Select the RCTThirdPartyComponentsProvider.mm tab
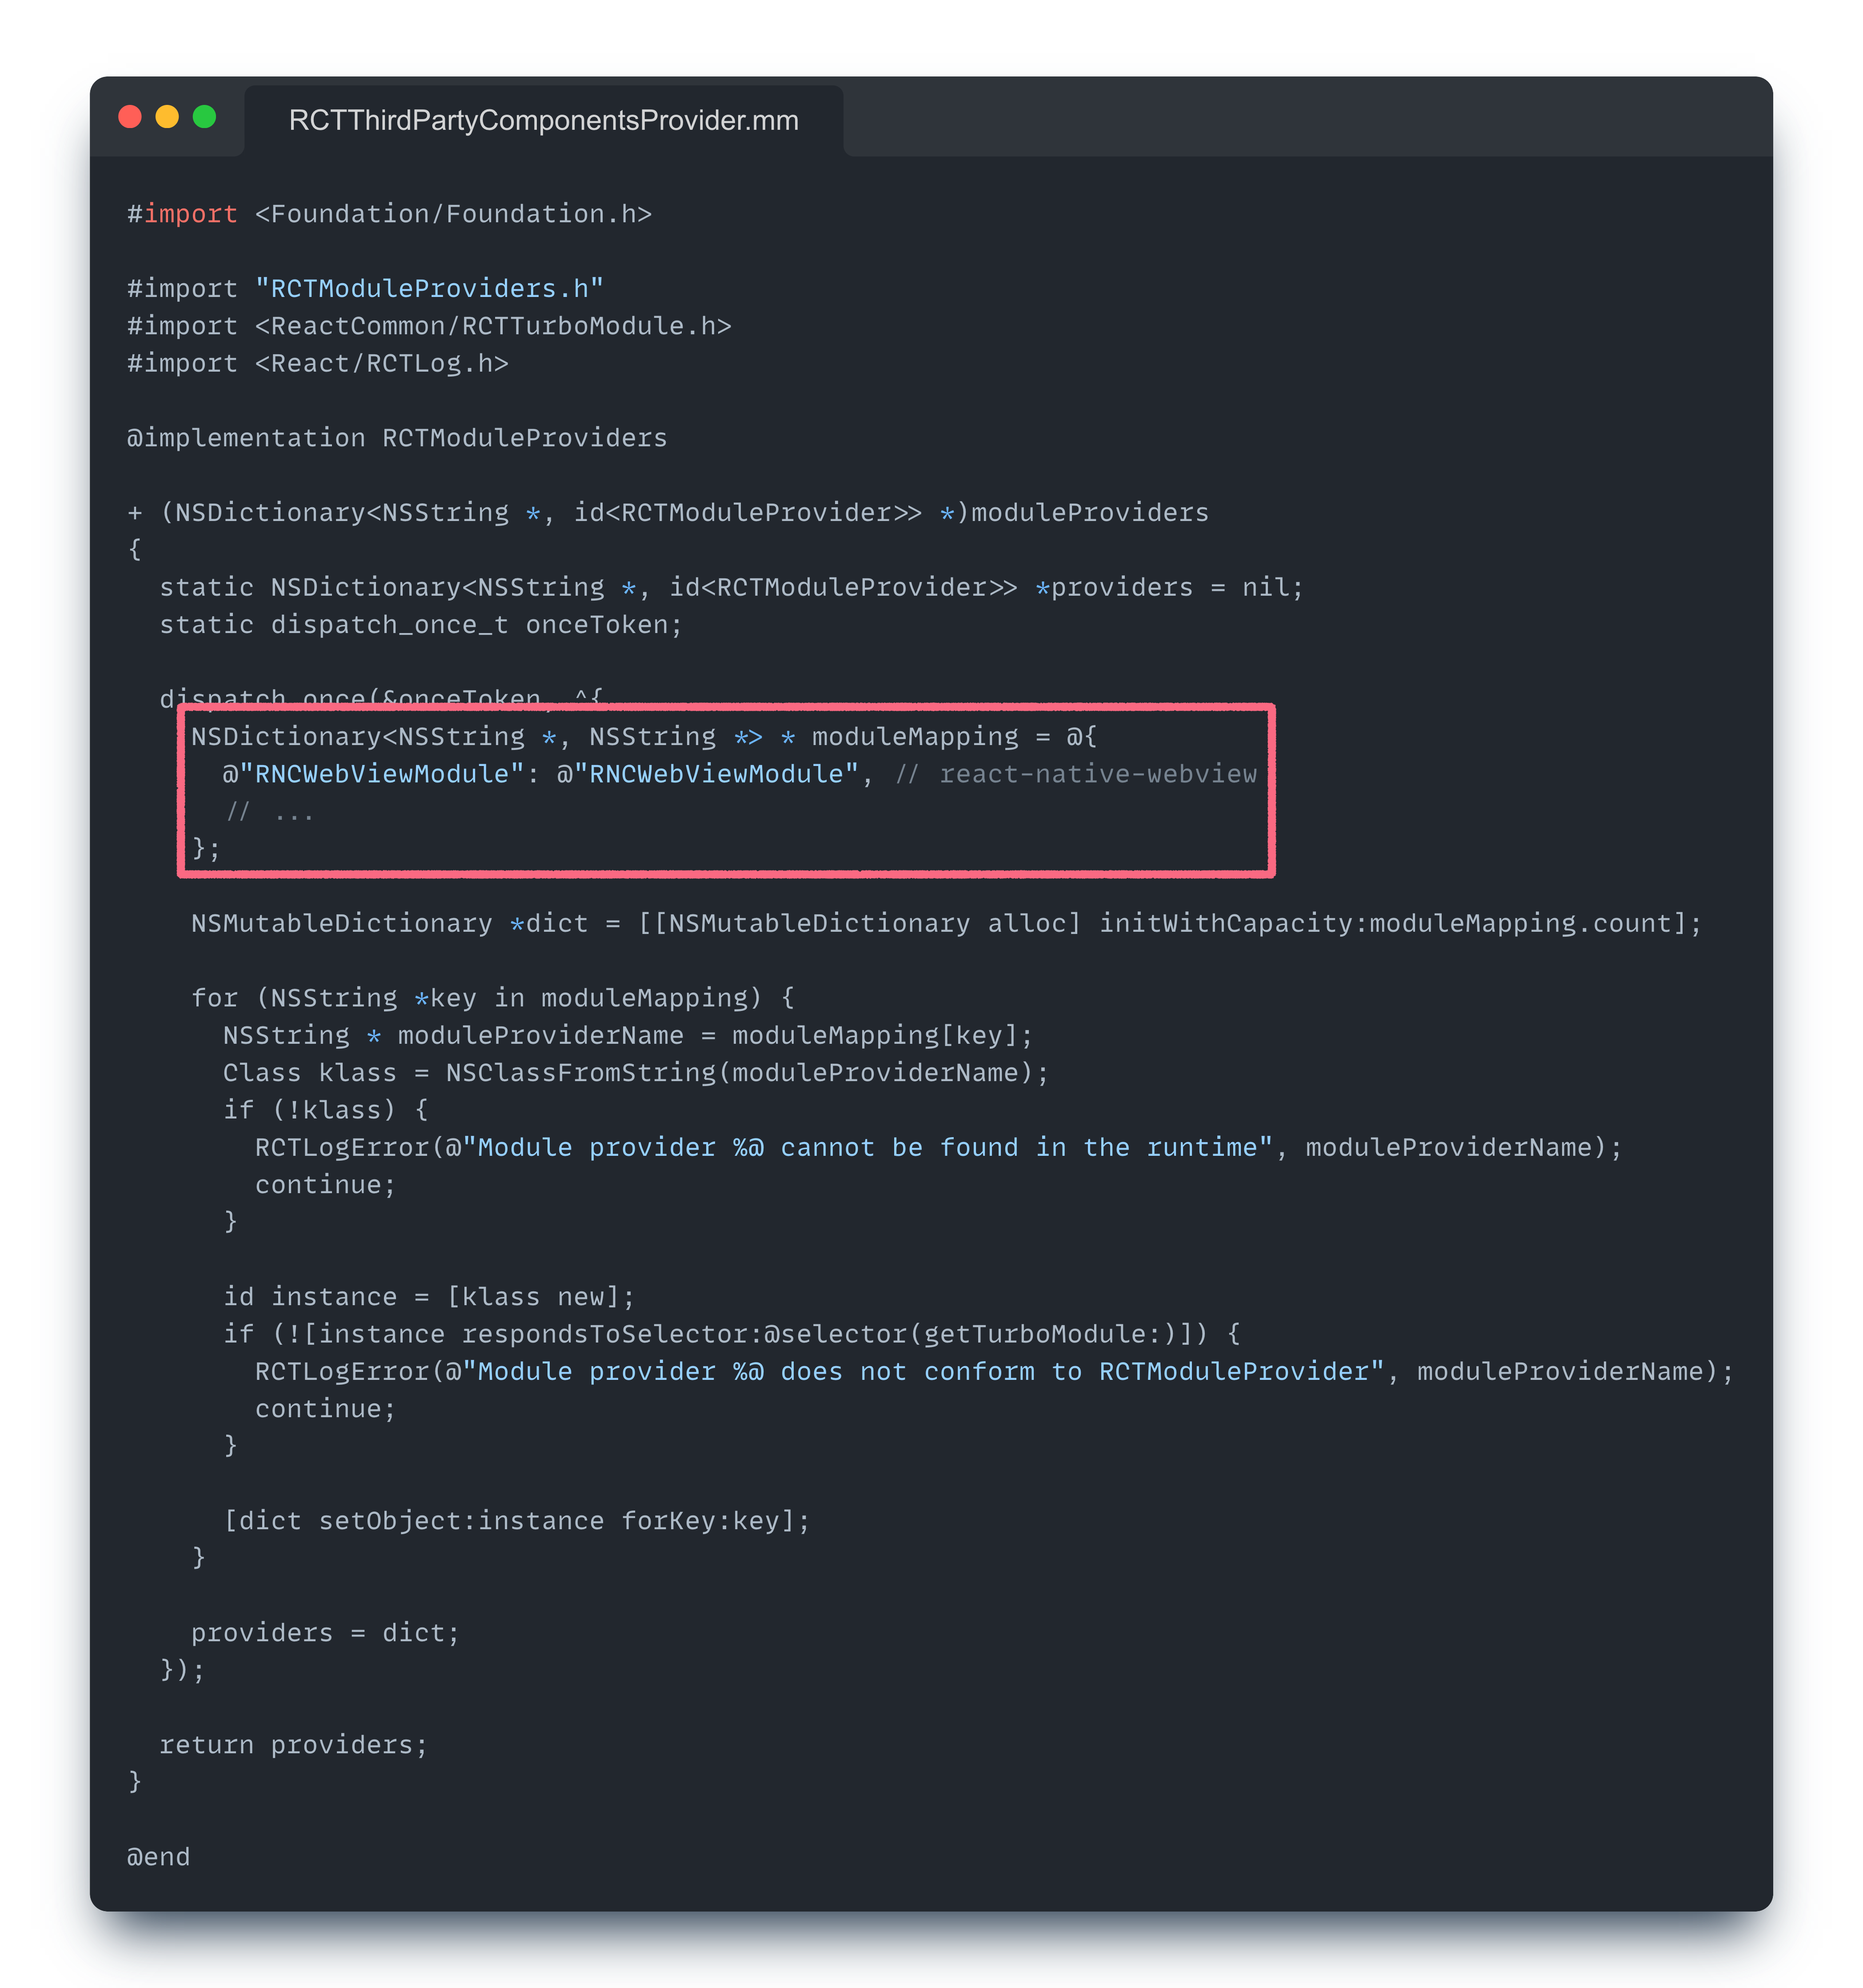The width and height of the screenshot is (1863, 1988). tap(543, 121)
